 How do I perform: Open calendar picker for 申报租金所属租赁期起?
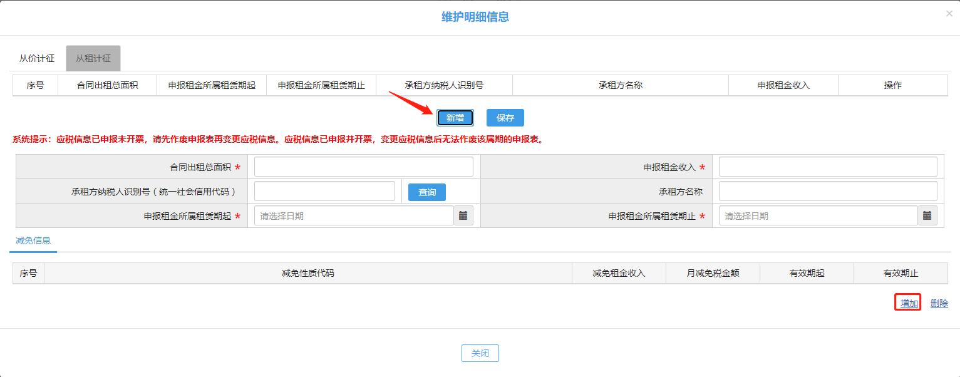463,215
